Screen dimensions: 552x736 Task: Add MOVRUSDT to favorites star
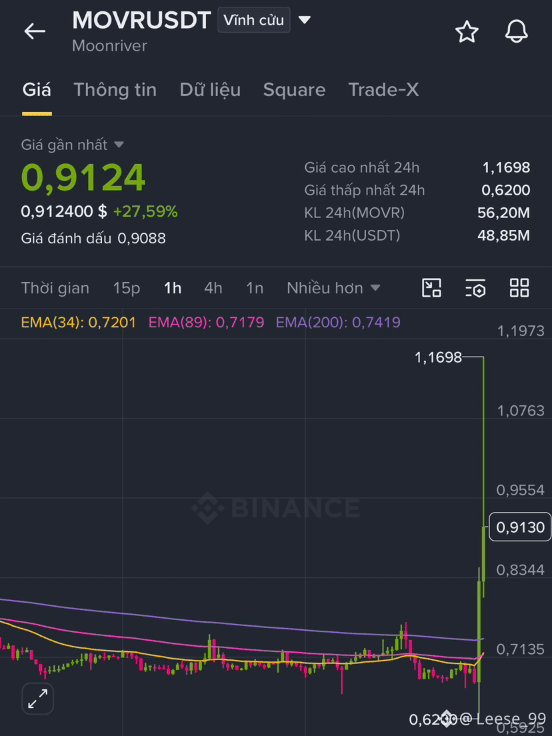click(467, 32)
